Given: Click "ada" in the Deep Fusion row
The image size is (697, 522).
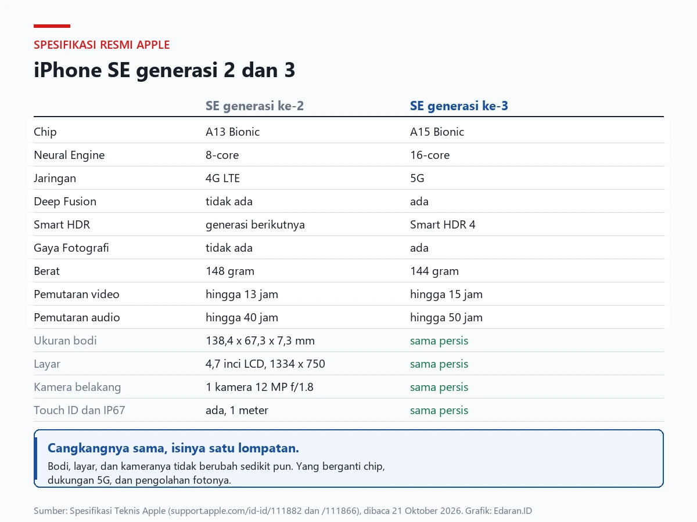Looking at the screenshot, I should click(419, 201).
